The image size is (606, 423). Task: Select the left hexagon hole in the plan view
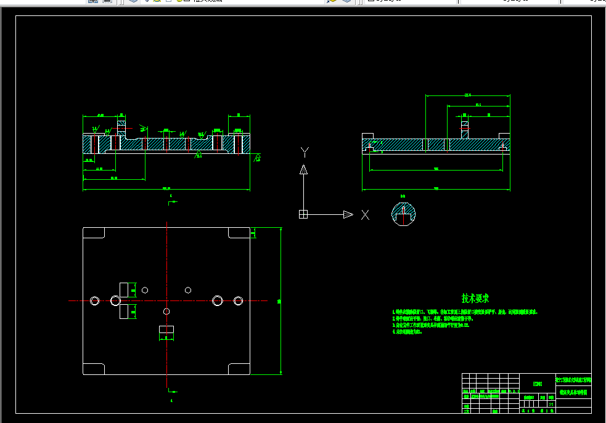point(145,290)
